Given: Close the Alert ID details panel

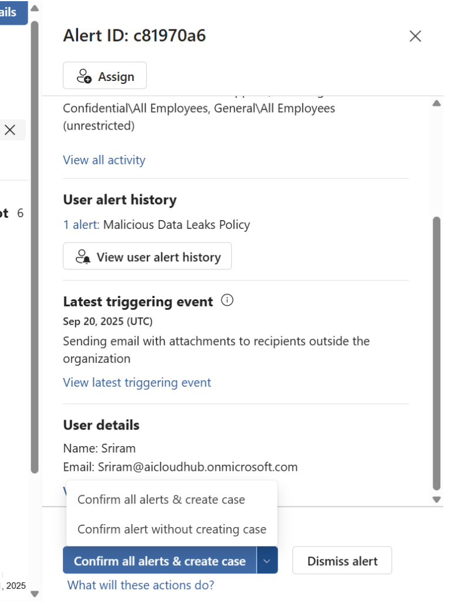Looking at the screenshot, I should point(415,36).
